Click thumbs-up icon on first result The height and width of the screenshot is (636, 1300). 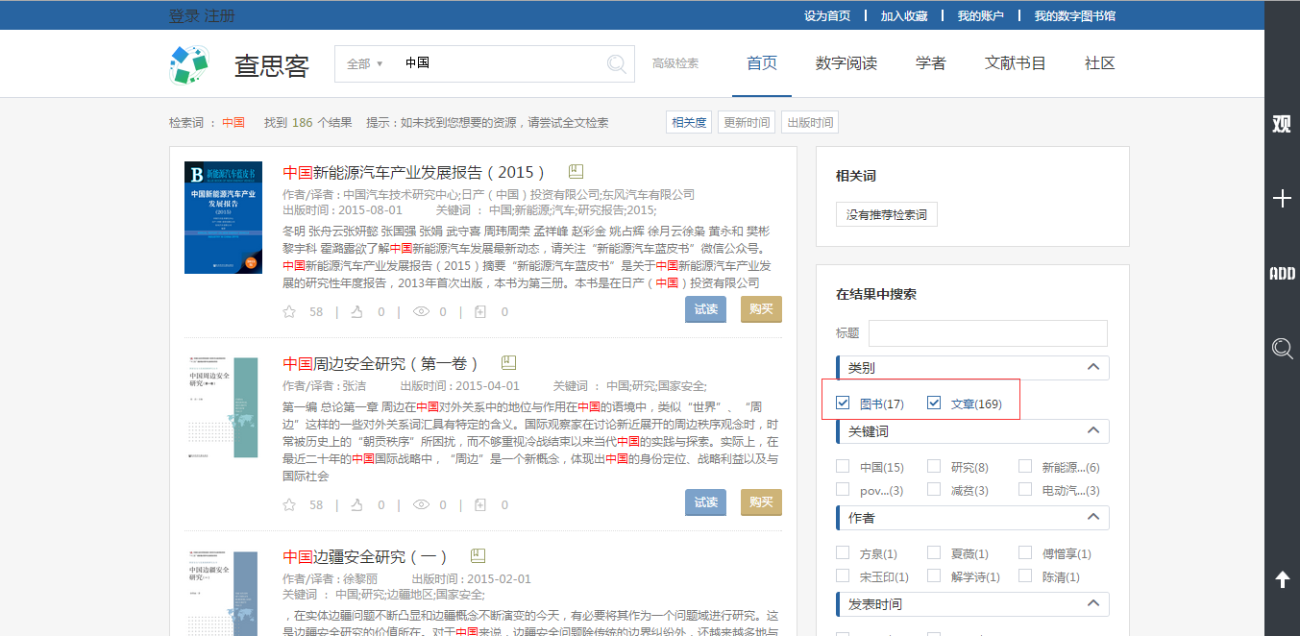coord(356,311)
